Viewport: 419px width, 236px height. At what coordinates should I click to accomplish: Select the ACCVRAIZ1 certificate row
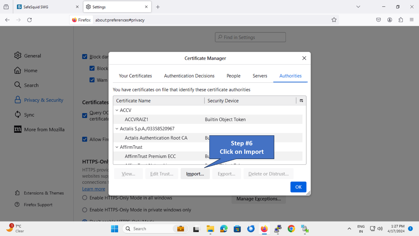tap(136, 120)
